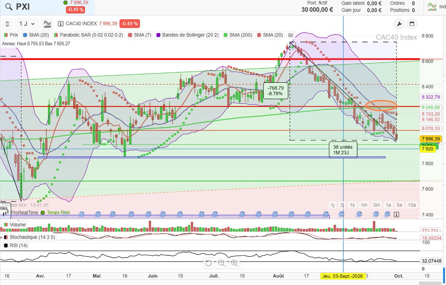The height and width of the screenshot is (285, 446).
Task: Click the info icon at end of news row
Action: (397, 214)
